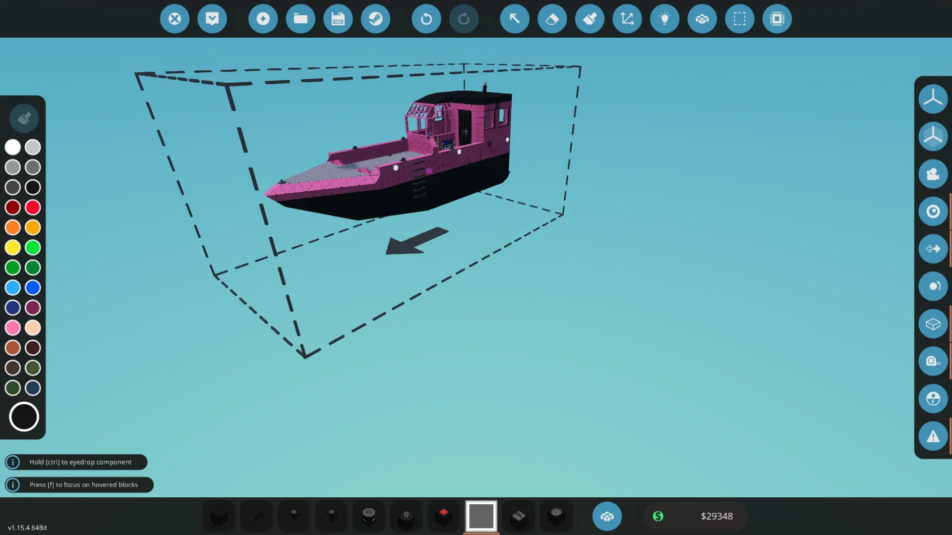The width and height of the screenshot is (952, 535).
Task: Open component inventory button beside hotbar
Action: (x=607, y=516)
